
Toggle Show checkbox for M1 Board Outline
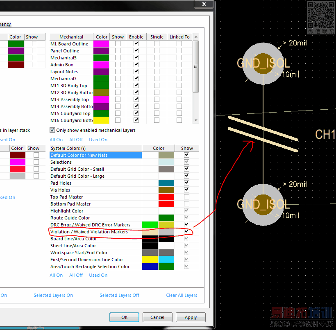coord(118,44)
